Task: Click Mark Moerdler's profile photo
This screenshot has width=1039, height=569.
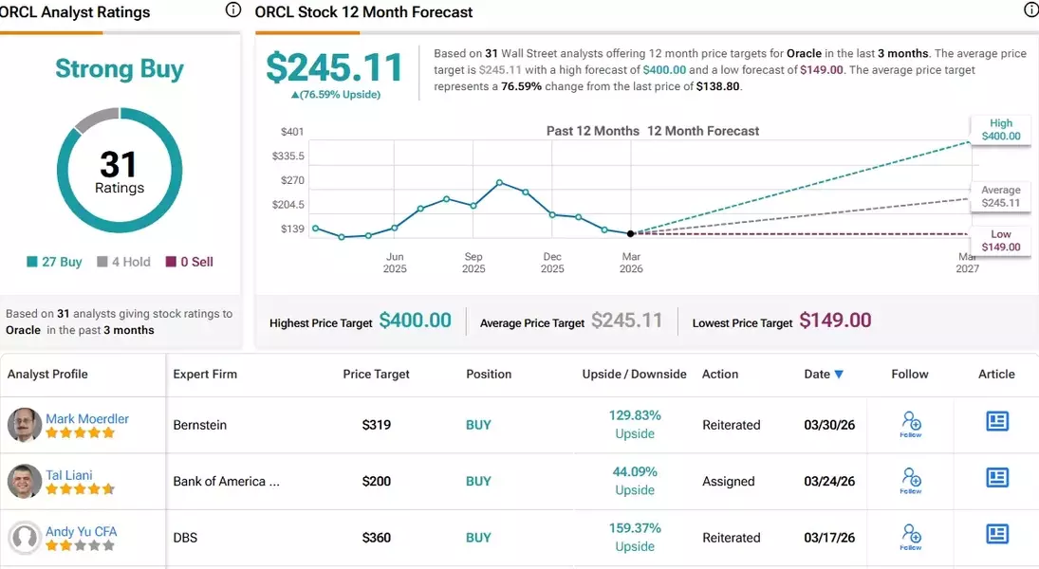Action: click(25, 425)
